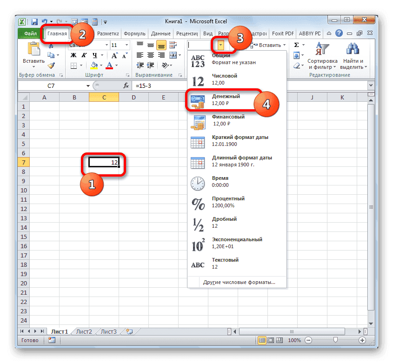Click the macro record icon in status bar
The height and width of the screenshot is (363, 393).
(52, 340)
